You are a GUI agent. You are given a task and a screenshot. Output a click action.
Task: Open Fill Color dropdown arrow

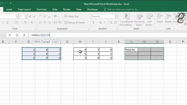[28, 22]
